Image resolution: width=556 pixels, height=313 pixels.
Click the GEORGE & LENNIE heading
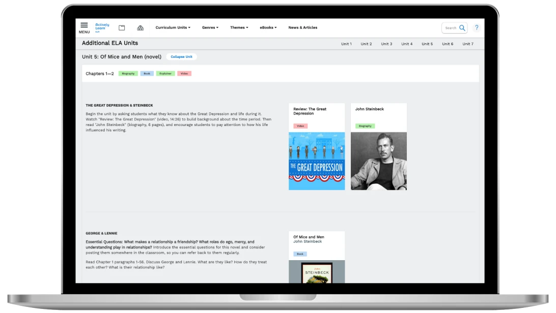pyautogui.click(x=101, y=233)
